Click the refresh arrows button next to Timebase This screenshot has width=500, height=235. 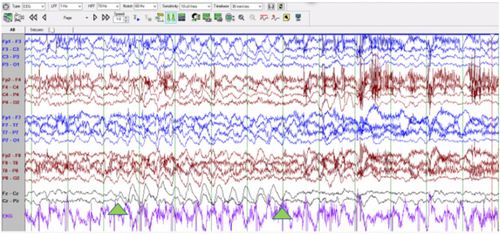coord(281,7)
